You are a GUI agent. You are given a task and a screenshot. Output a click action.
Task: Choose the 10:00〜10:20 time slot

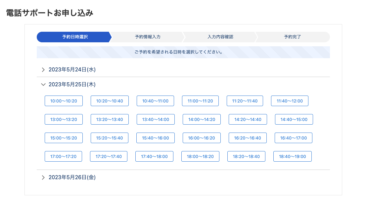pos(64,101)
